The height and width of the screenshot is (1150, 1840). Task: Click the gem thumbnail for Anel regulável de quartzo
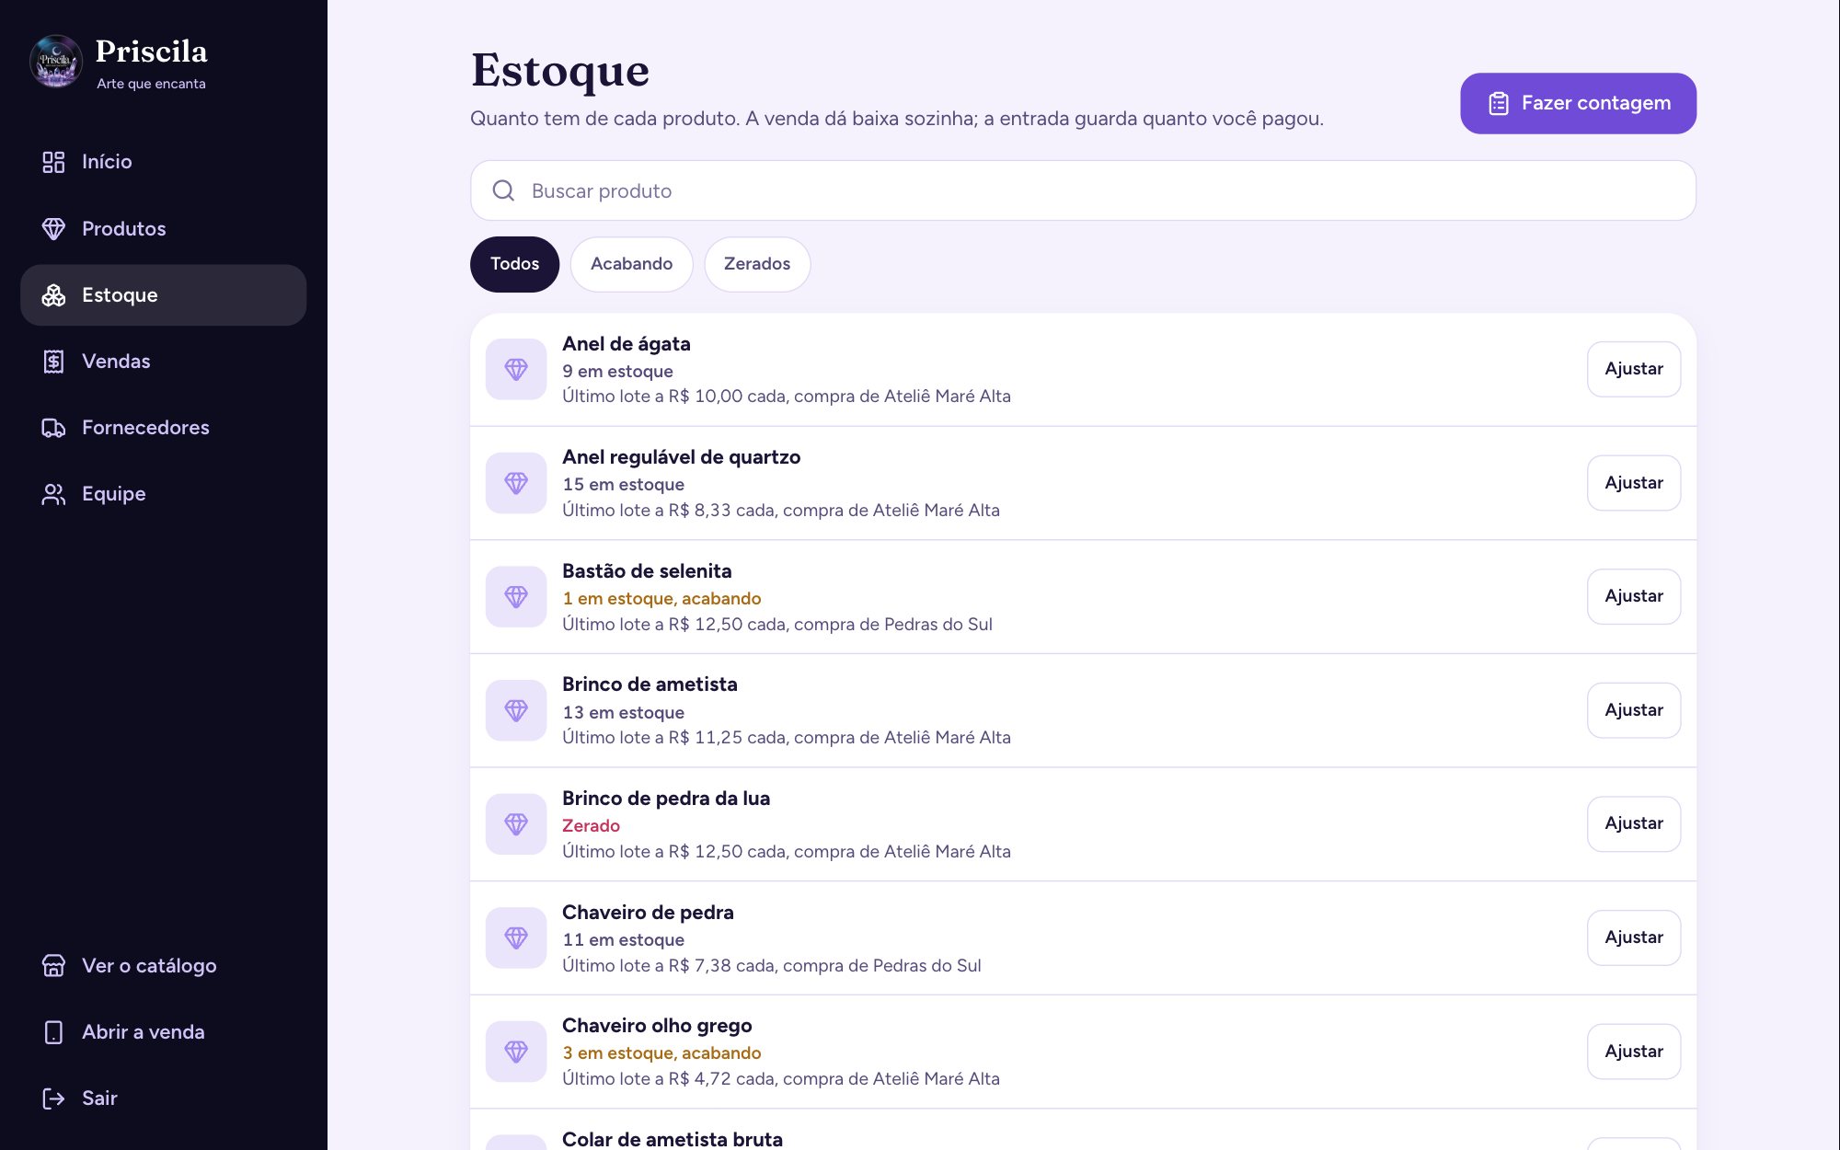516,482
